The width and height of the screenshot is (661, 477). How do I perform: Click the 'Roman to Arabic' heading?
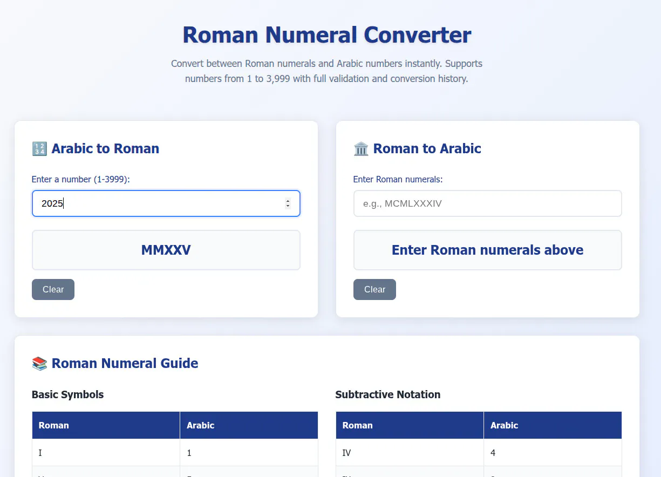coord(427,149)
